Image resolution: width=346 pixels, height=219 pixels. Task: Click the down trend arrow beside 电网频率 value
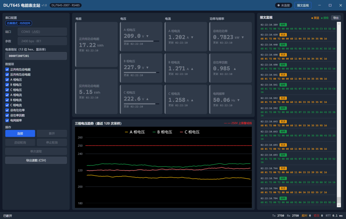[x=239, y=100]
